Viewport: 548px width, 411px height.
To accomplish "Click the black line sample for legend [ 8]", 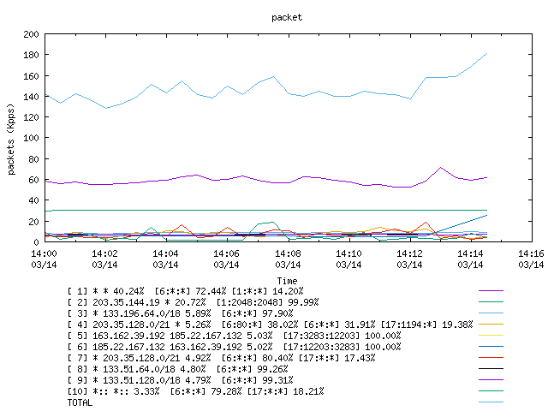I will [491, 369].
